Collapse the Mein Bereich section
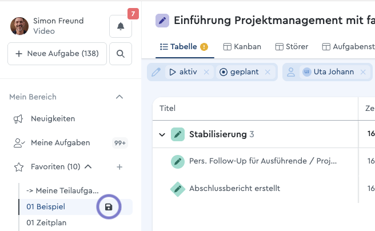The image size is (375, 231). click(x=119, y=97)
